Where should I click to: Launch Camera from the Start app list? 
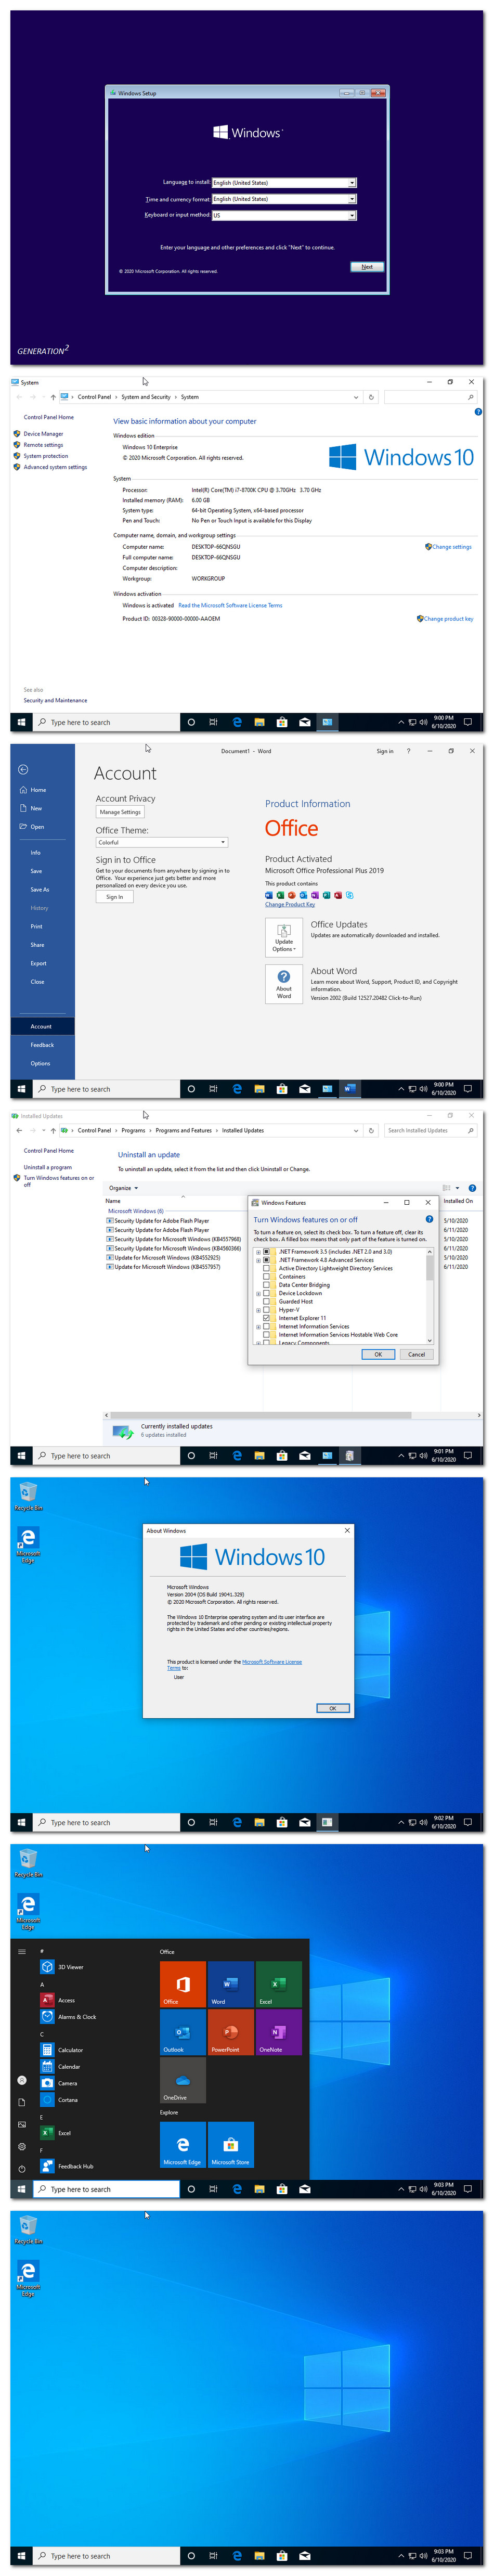coord(60,2083)
